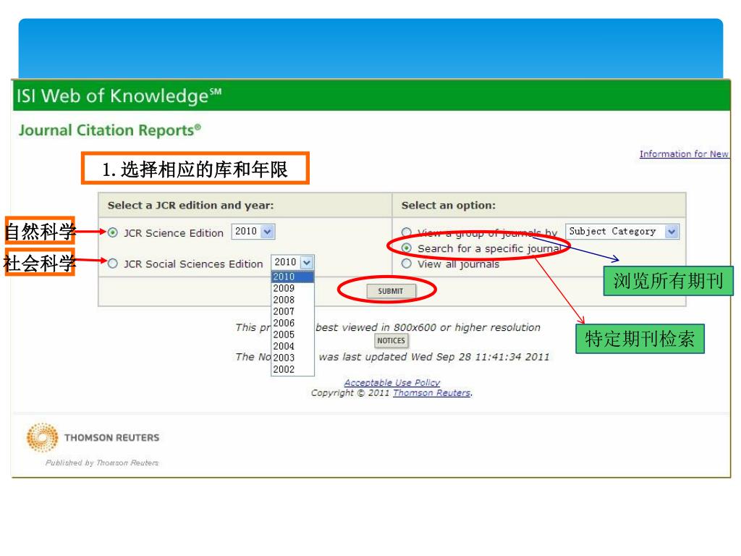Click the Select a JCR edition and year header

click(x=190, y=205)
